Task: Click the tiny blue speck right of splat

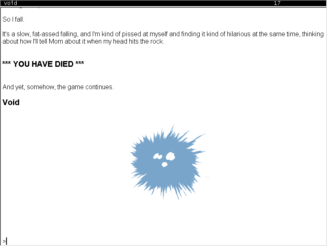Action: tap(209, 177)
